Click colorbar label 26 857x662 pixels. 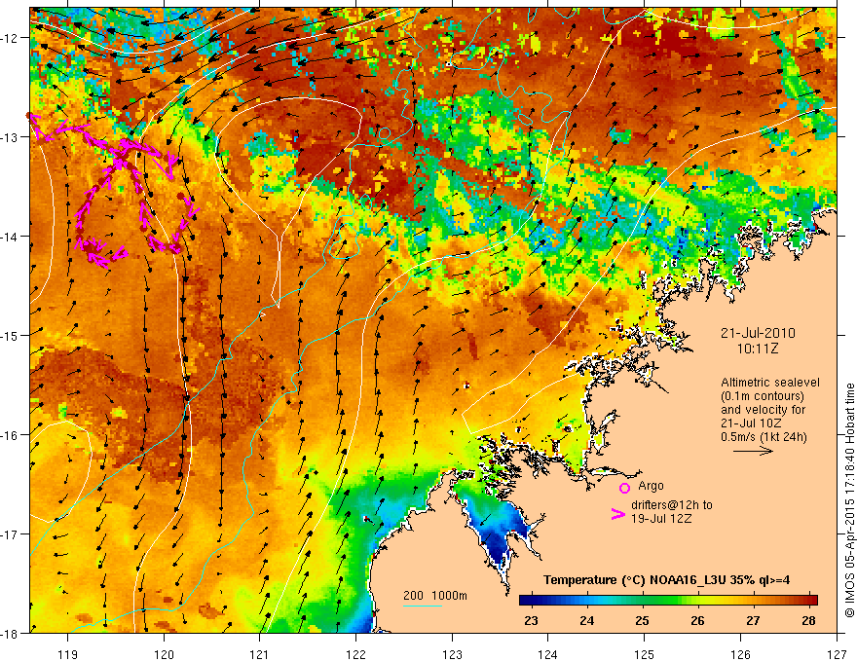click(x=697, y=620)
